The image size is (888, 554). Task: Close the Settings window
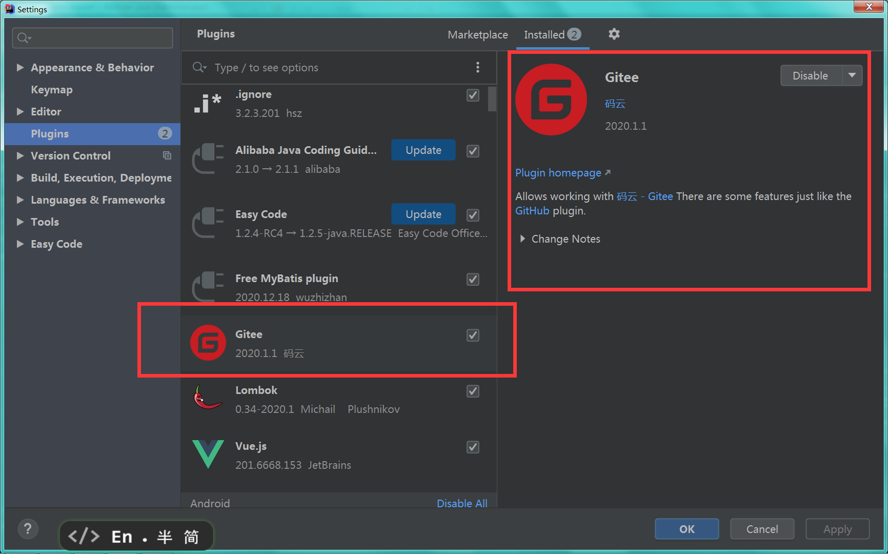(x=869, y=7)
